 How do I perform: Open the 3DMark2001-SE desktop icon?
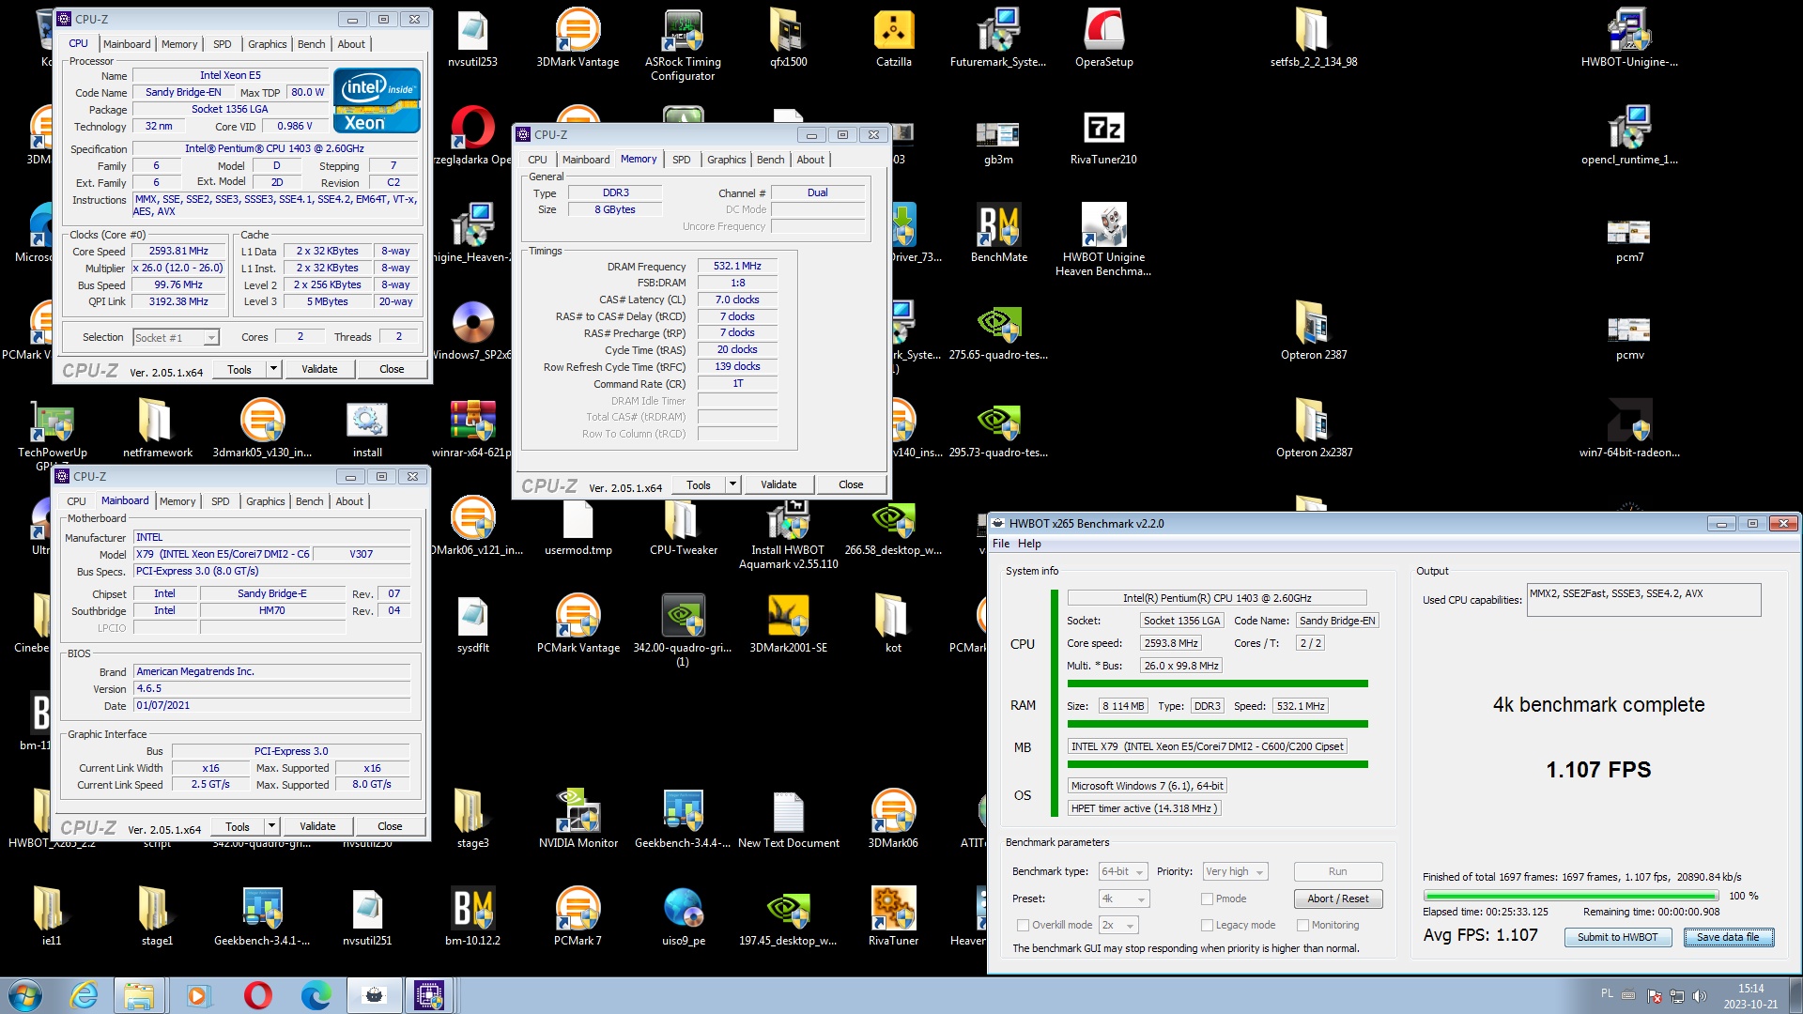(x=788, y=624)
